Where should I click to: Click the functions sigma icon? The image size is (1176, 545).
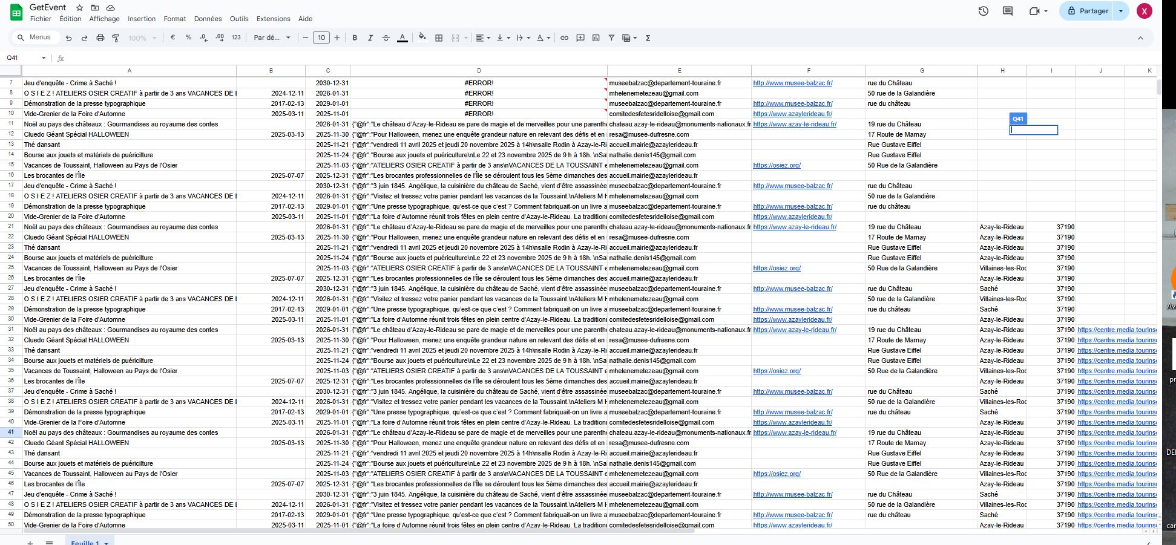[648, 38]
